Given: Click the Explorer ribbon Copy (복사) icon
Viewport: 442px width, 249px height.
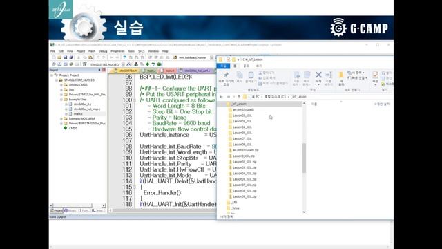Looking at the screenshot, I should [x=240, y=75].
